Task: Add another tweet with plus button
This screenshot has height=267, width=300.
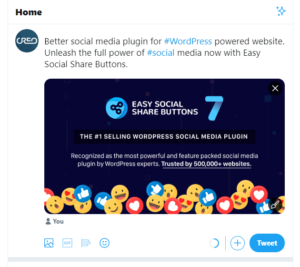Action: (x=237, y=243)
